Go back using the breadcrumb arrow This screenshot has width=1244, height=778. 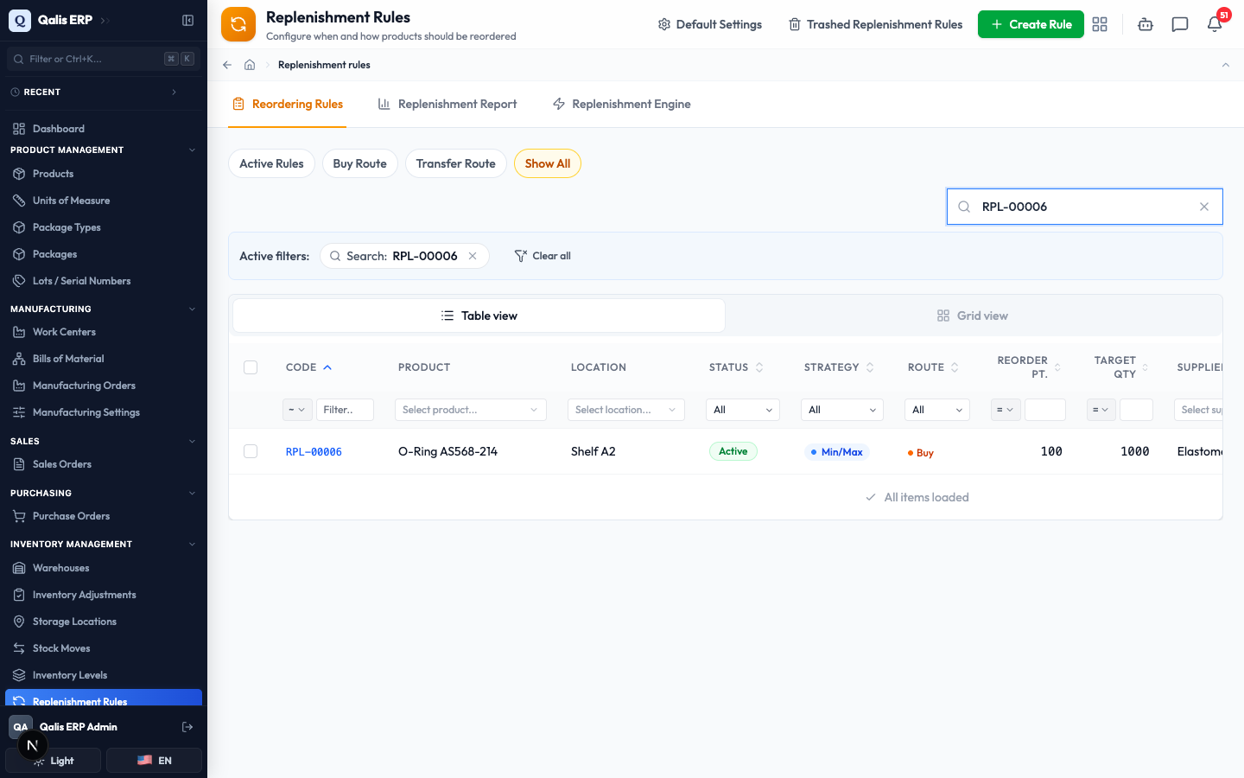coord(227,65)
